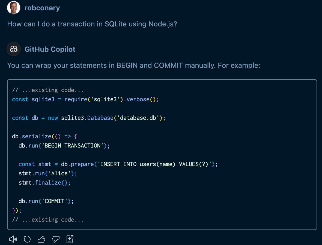Click the GitHub Copilot logo icon
The width and height of the screenshot is (322, 245).
14,49
